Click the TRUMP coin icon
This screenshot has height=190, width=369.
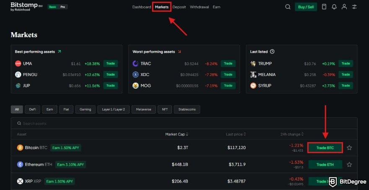click(x=253, y=63)
